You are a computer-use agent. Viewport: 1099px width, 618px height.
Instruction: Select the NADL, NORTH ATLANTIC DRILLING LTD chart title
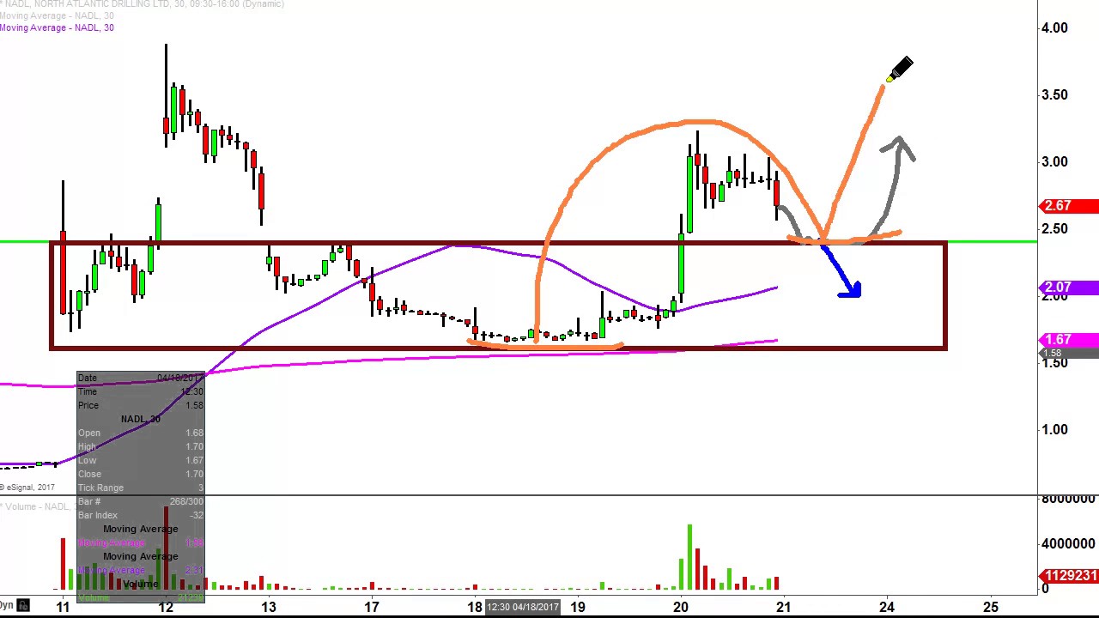coord(142,4)
